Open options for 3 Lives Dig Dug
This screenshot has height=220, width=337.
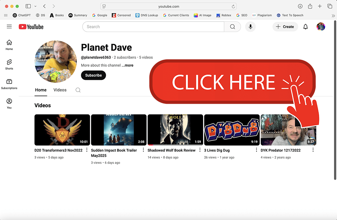tap(256, 150)
